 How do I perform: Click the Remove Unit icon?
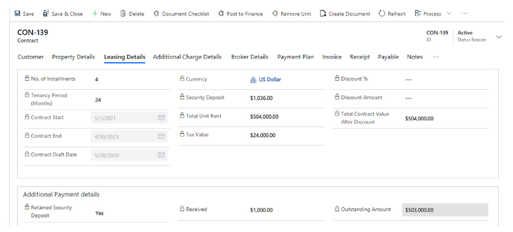275,14
